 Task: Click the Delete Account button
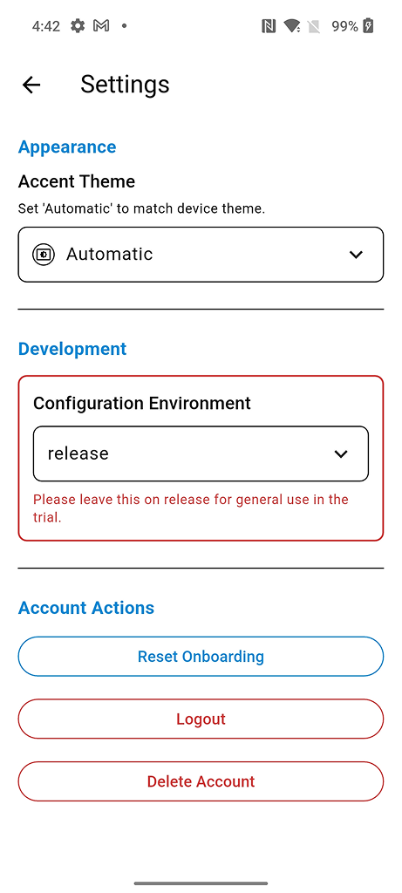coord(201,782)
